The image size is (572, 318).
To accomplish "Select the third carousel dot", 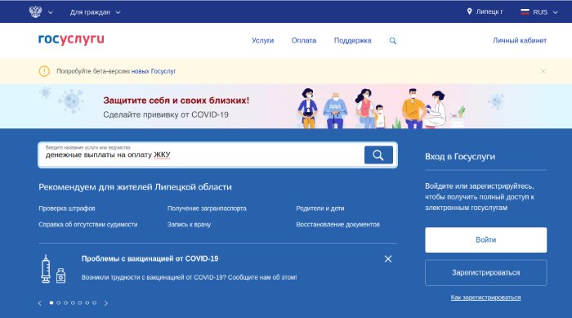I will [x=65, y=302].
